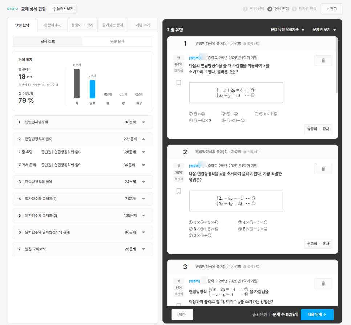The height and width of the screenshot is (325, 351).
Task: Go to step 1 범위 선택
Action: (x=254, y=9)
